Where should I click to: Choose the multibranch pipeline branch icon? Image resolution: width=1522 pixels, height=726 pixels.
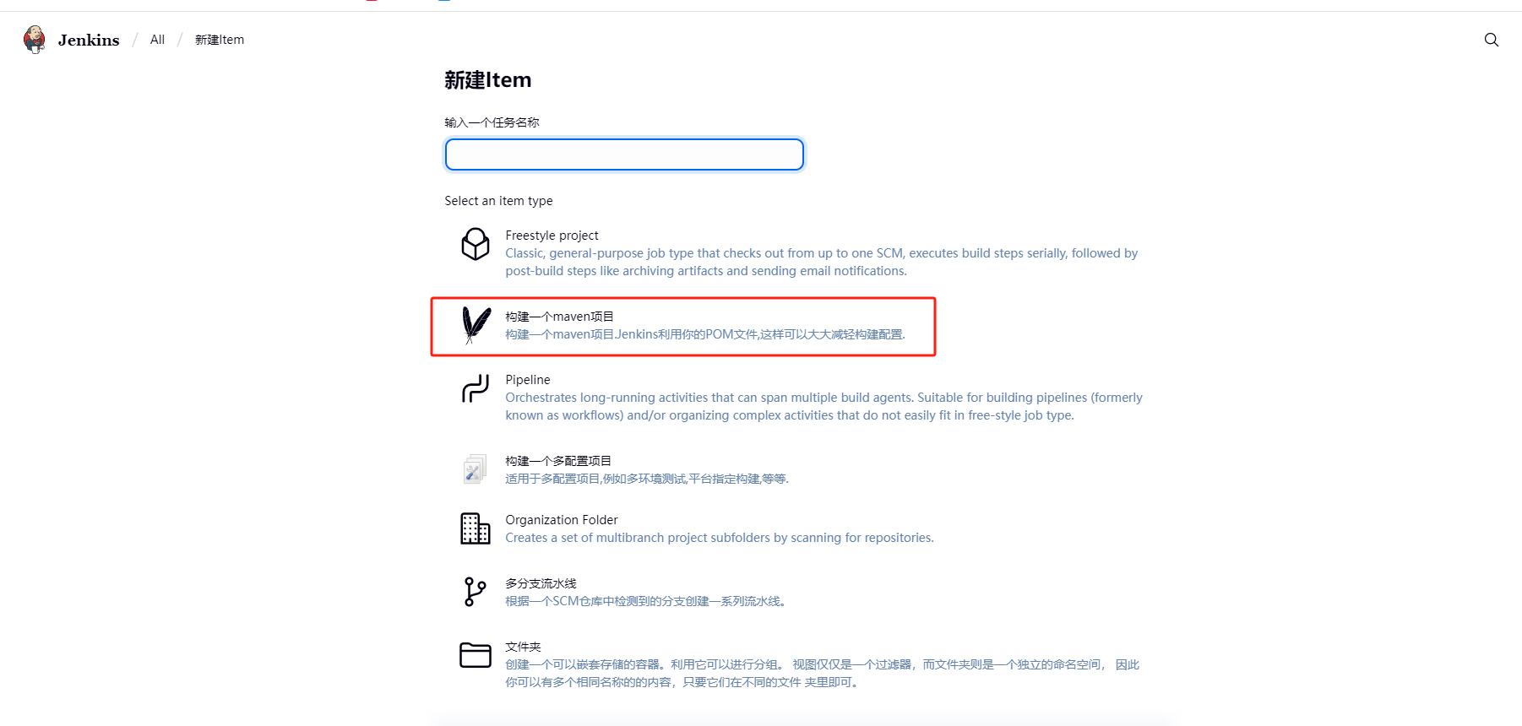click(x=476, y=592)
